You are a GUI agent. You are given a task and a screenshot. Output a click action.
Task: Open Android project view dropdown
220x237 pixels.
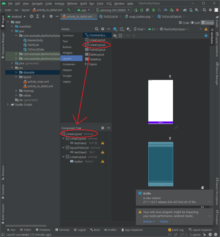(17, 17)
